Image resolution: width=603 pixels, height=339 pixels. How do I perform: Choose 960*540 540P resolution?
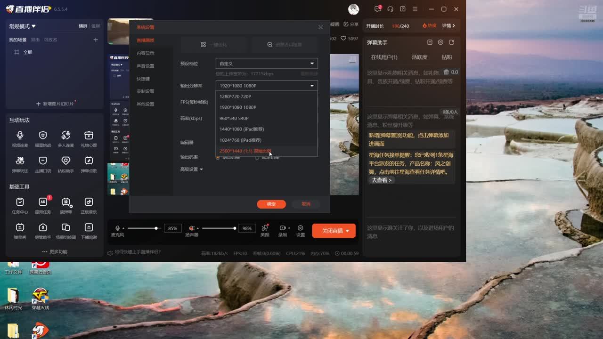(267, 118)
